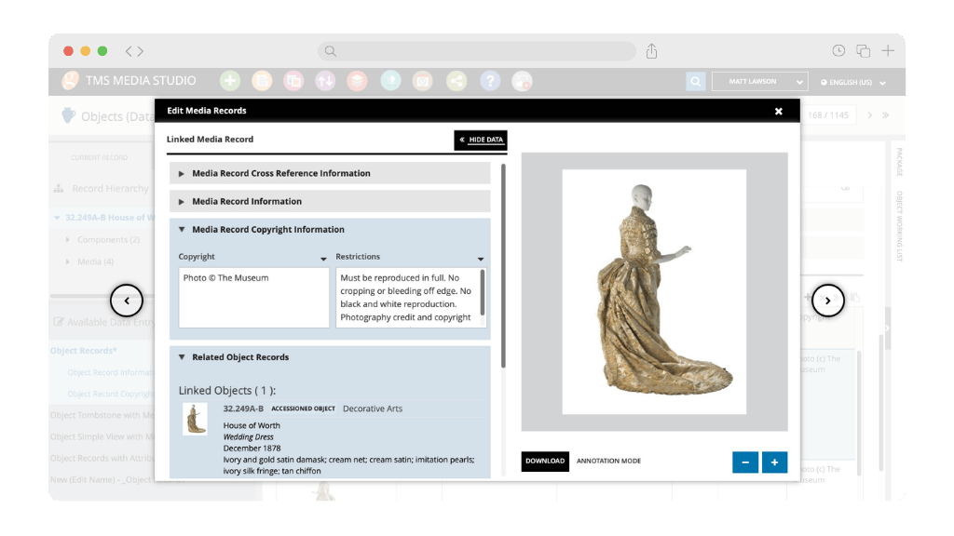Screen dimensions: 954x536
Task: Toggle Annotation Mode
Action: click(608, 462)
